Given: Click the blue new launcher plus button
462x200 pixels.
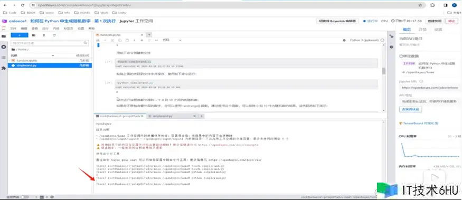Looking at the screenshot, I should click(20, 35).
